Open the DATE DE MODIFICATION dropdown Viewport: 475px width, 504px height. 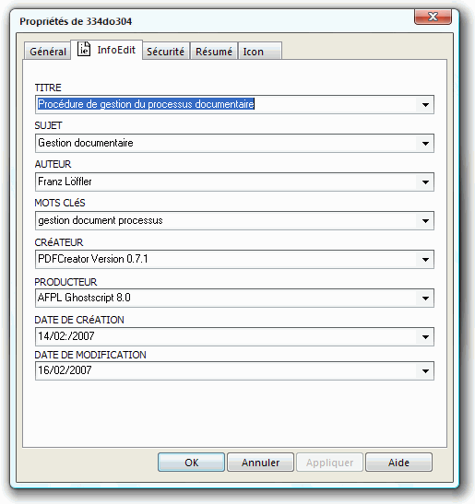425,371
